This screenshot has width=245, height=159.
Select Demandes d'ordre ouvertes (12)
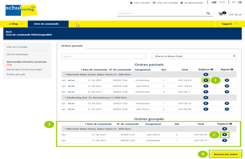point(27,63)
